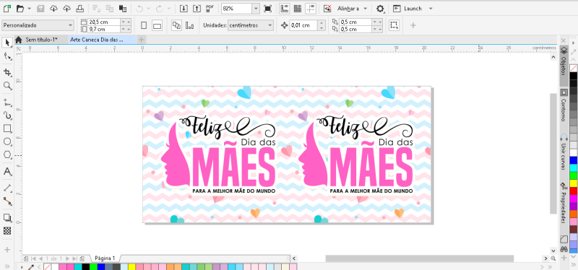
Task: Toggle guidelines display
Action: point(311,8)
